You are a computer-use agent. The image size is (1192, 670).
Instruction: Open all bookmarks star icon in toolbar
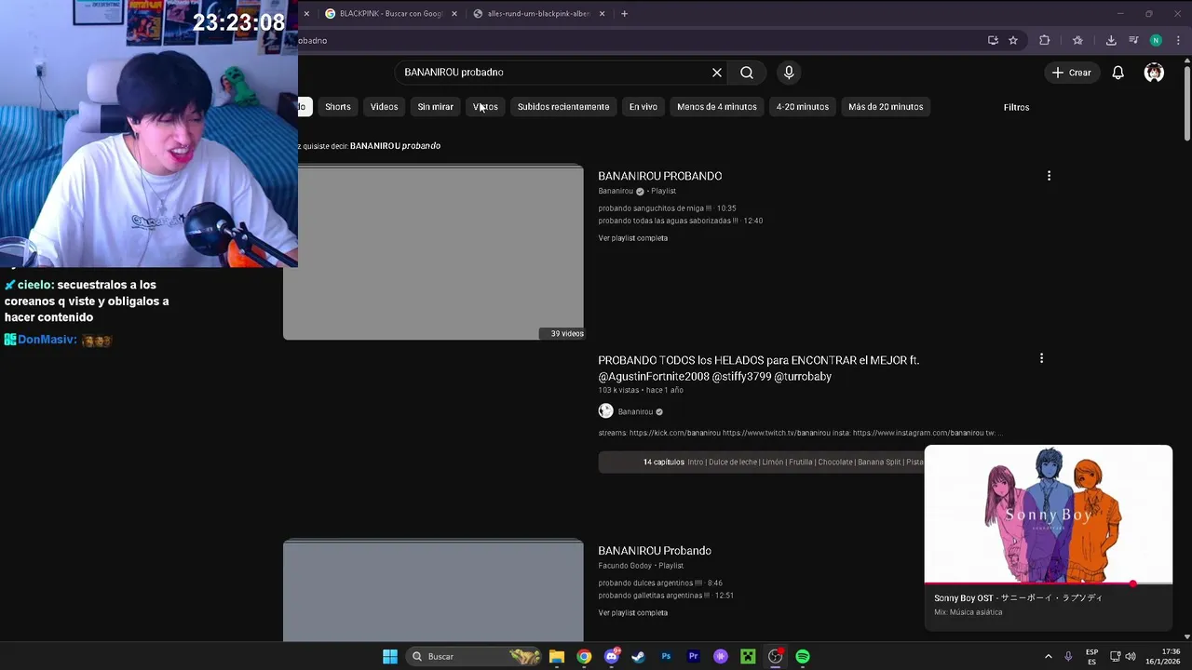click(1077, 40)
